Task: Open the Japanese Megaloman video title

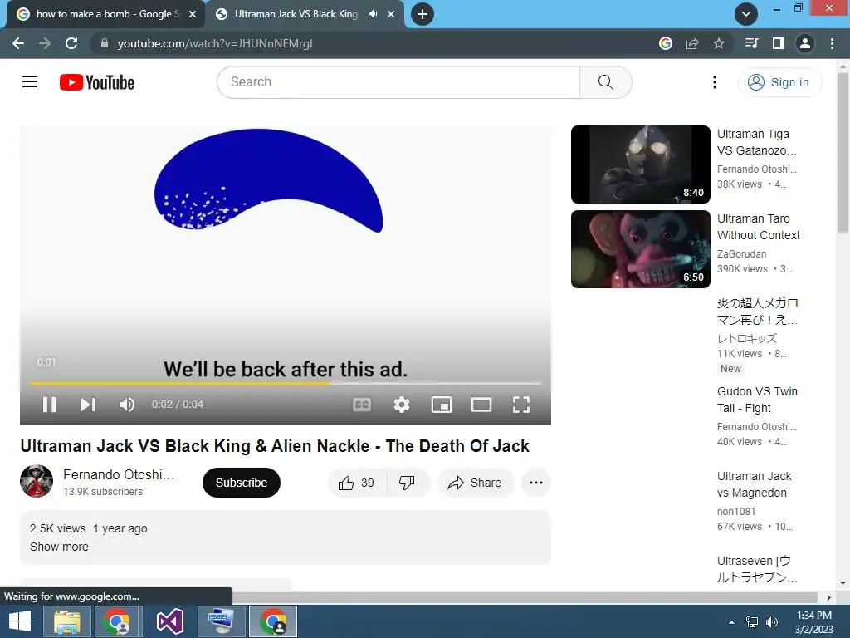Action: coord(757,312)
